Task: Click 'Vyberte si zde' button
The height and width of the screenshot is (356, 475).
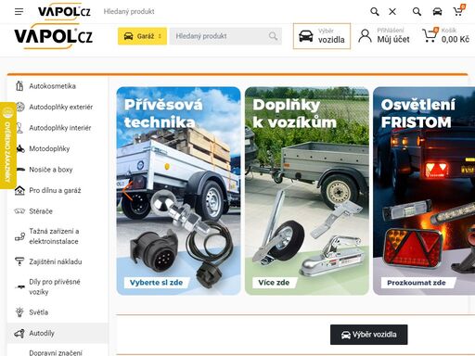Action: coord(156,283)
